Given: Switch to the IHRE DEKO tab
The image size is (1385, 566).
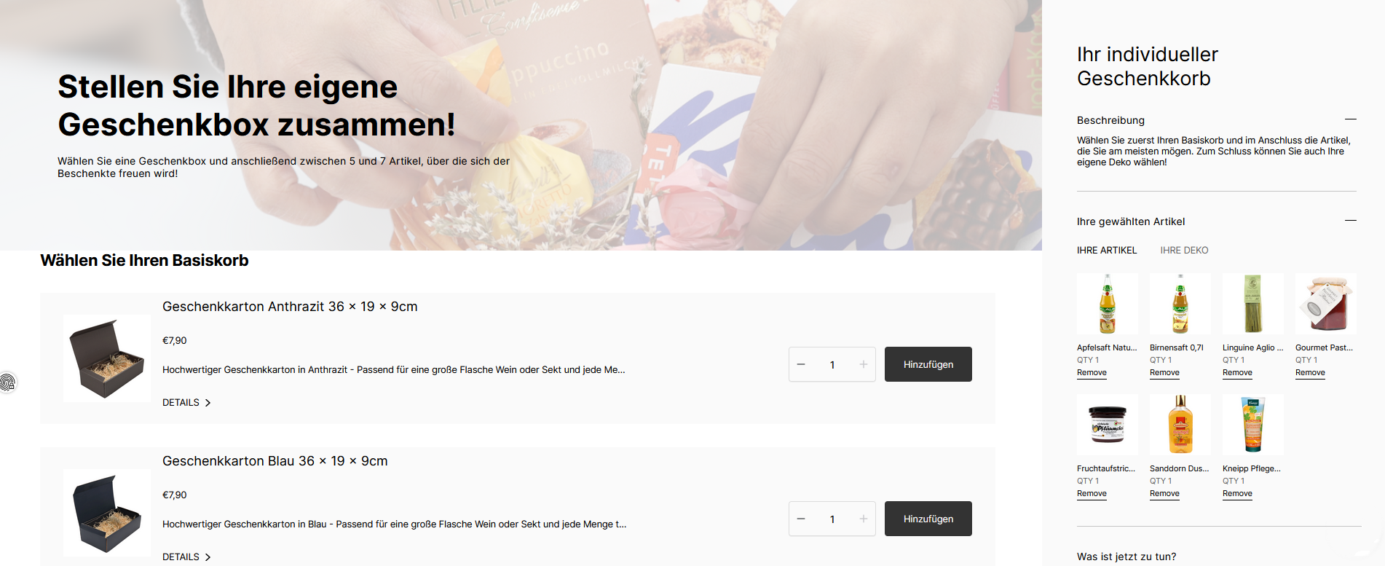Looking at the screenshot, I should click(x=1184, y=250).
